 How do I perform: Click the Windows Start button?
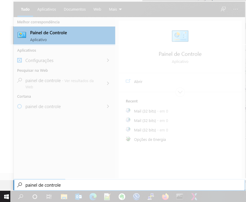[x=6, y=196]
